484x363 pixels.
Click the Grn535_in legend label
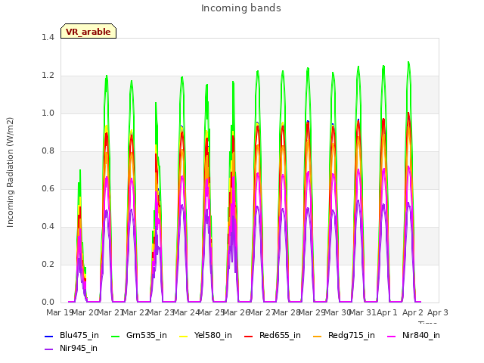(147, 335)
